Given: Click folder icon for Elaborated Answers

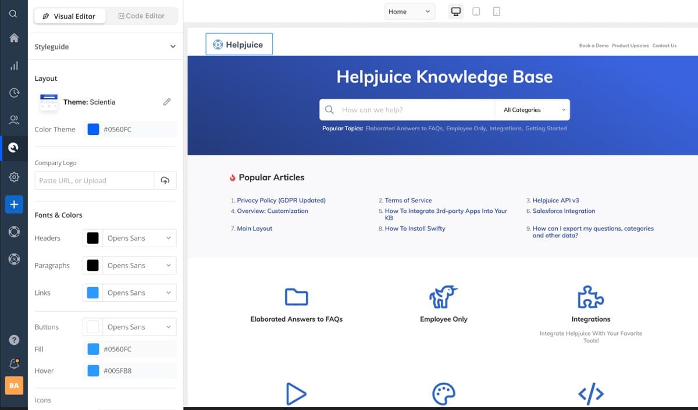Looking at the screenshot, I should (x=296, y=297).
